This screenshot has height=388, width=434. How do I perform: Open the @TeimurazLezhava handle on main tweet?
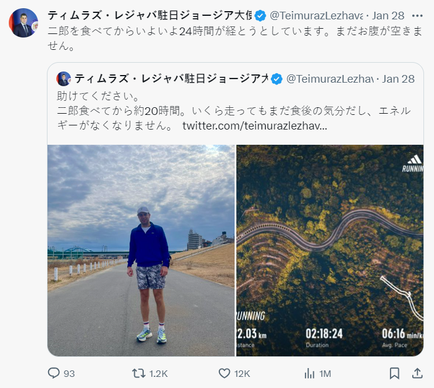(x=314, y=16)
